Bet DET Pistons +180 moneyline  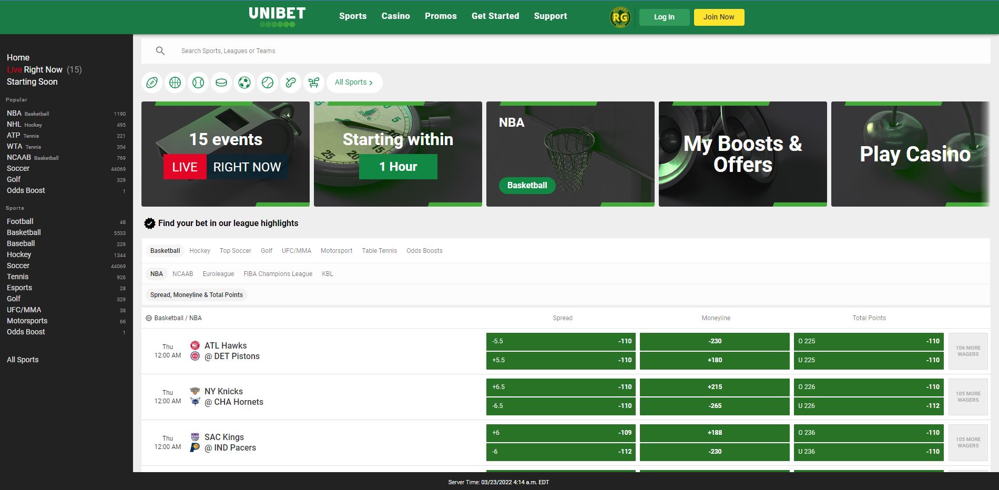(x=715, y=360)
